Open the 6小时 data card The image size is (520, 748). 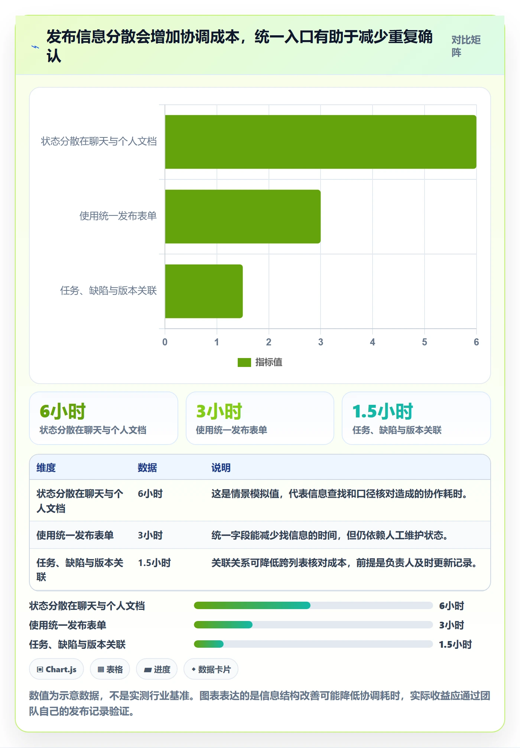point(104,418)
